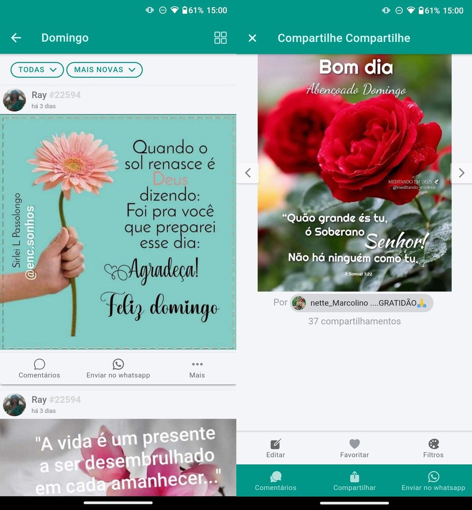Tap the back arrow beside Domingo
The height and width of the screenshot is (510, 472).
[16, 38]
